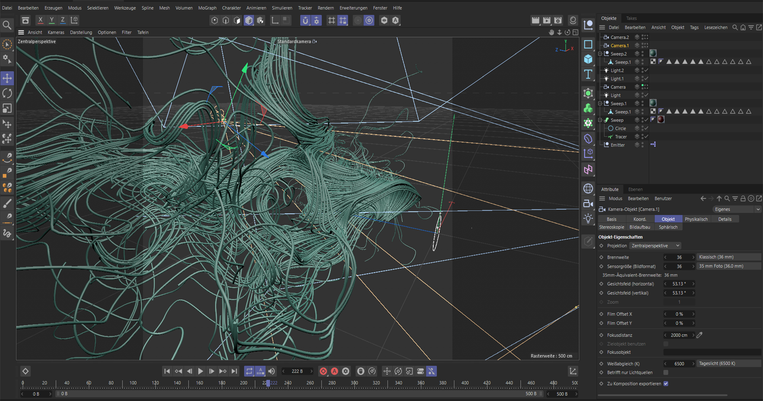Open the Simulieren menu
The image size is (763, 401).
[282, 8]
